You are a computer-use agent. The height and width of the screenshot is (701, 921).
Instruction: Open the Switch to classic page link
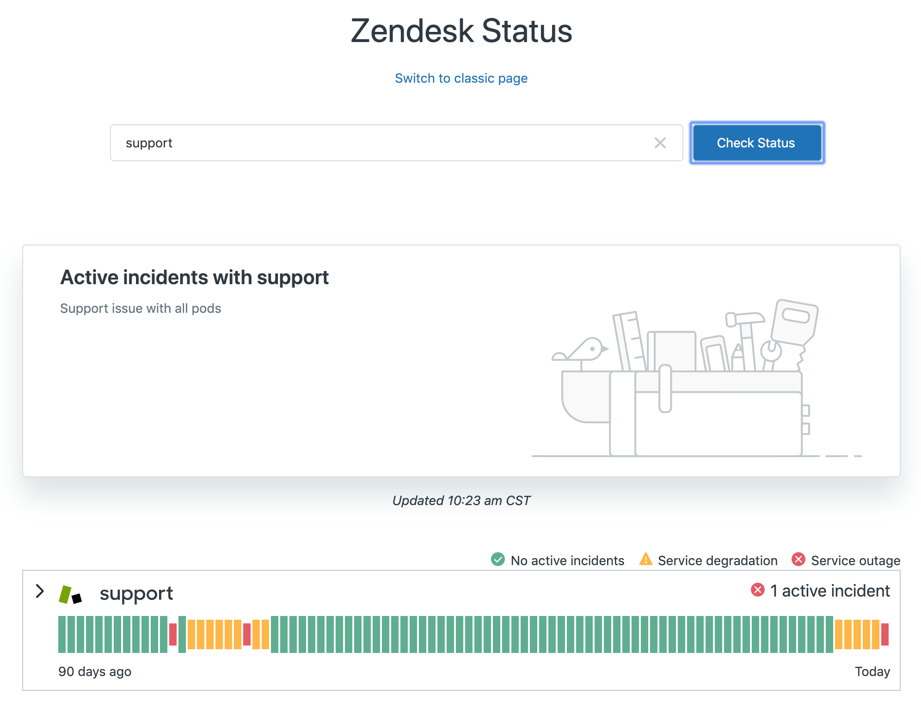(461, 78)
